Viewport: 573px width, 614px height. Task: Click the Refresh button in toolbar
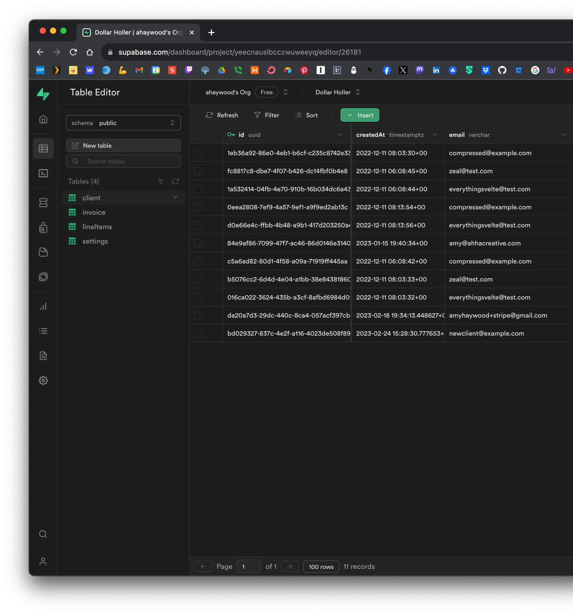(222, 115)
